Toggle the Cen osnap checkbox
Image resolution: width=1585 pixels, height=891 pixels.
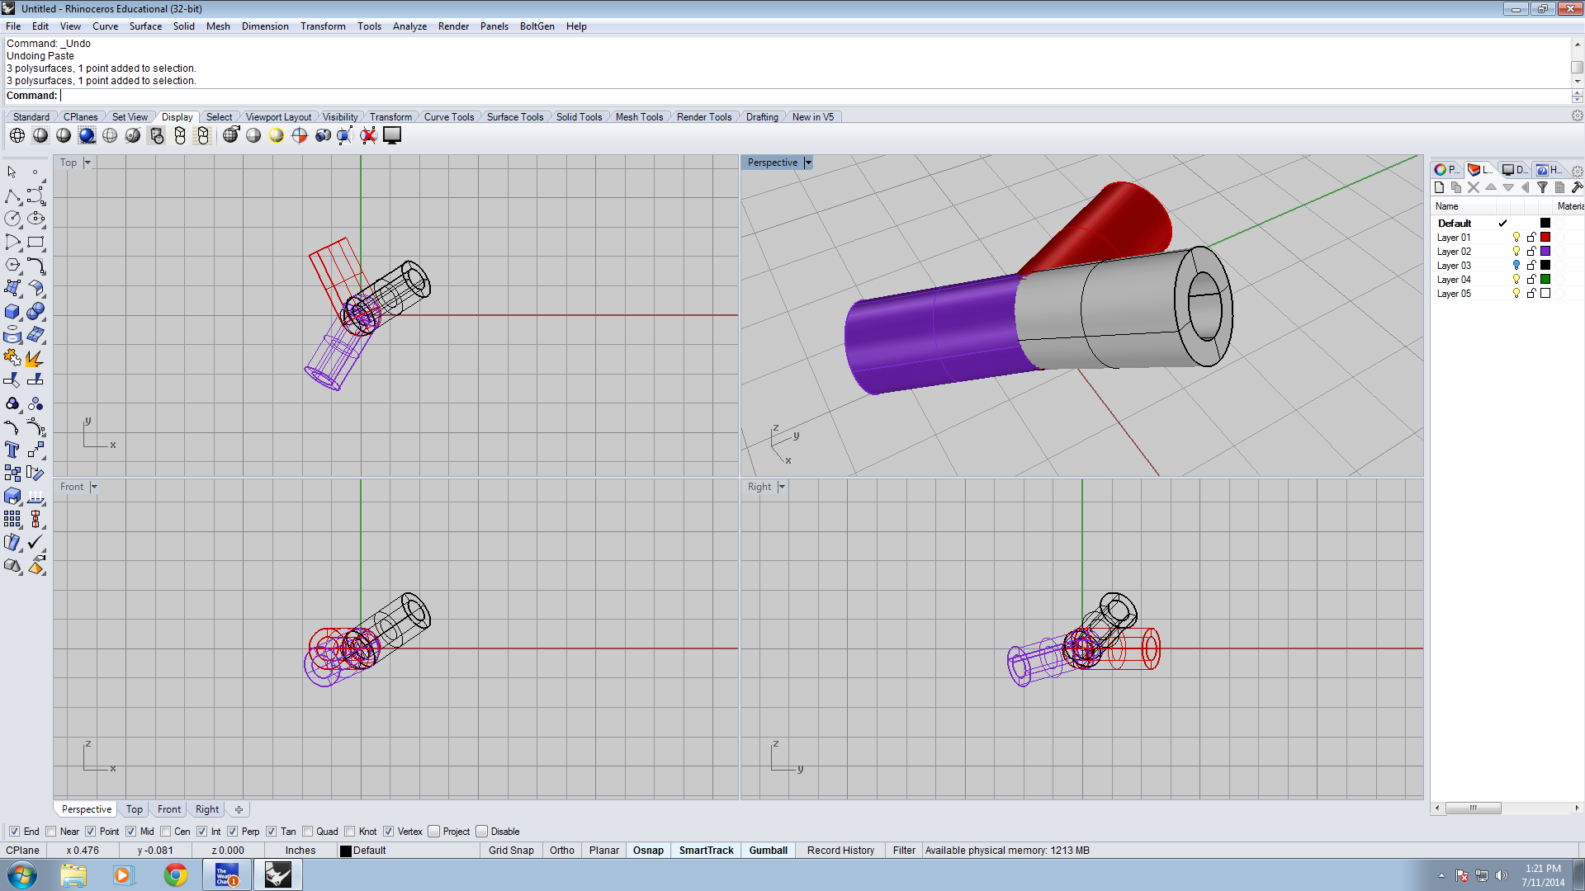pos(166,832)
